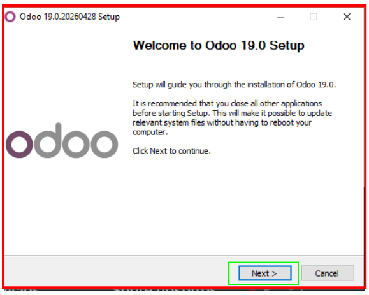Click the Next > button
Viewport: 369px width, 295px height.
[x=265, y=273]
